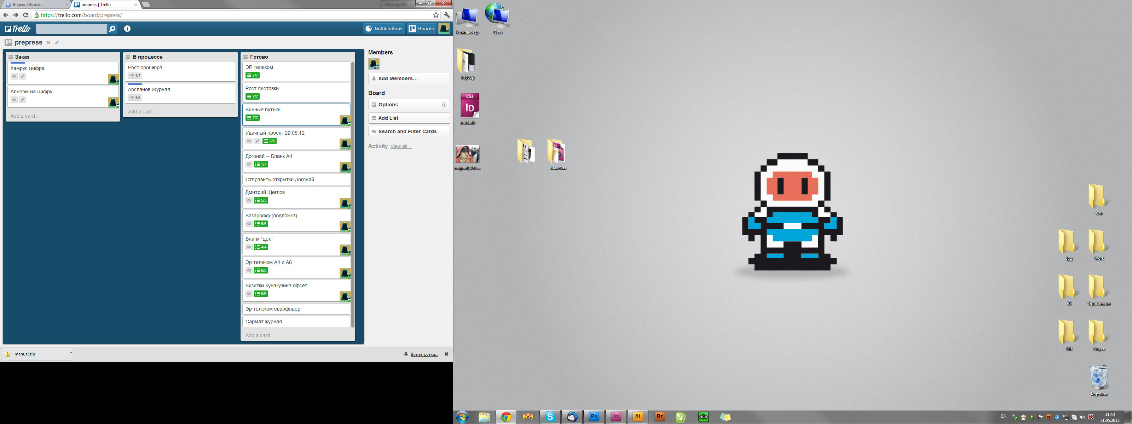
Task: Open the Заказ list menu icon
Action: (x=11, y=57)
